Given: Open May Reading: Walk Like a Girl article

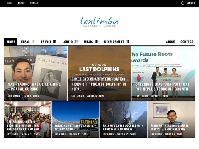Looking at the screenshot, I should 34,87.
